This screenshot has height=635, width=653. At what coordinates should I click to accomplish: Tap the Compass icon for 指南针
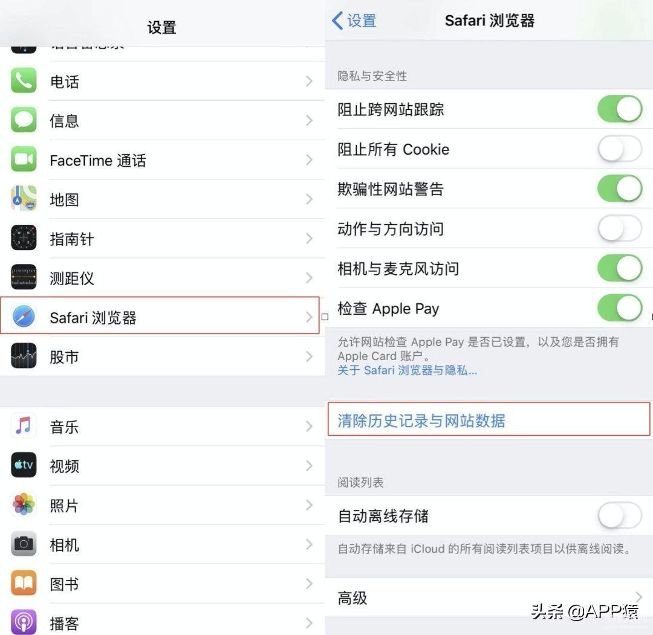coord(24,237)
